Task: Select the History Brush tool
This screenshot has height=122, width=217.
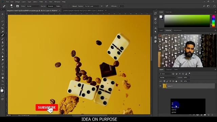Action: pyautogui.click(x=2, y=46)
